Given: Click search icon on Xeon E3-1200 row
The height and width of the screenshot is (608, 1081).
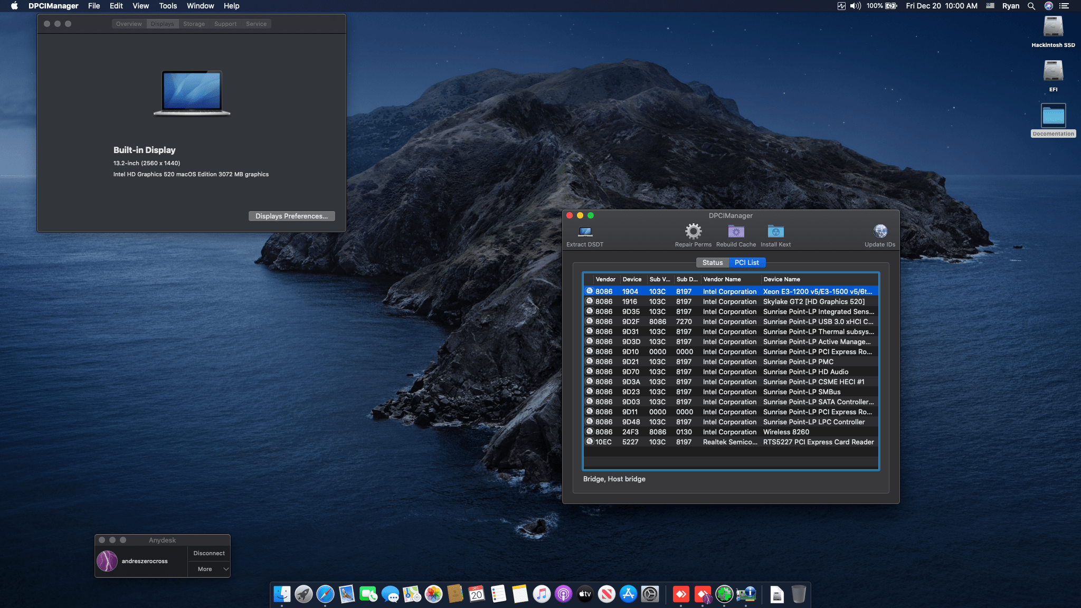Looking at the screenshot, I should tap(590, 291).
